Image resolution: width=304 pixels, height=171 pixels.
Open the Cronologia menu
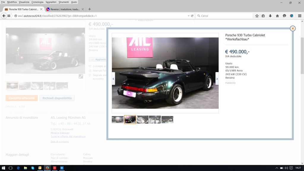[x=37, y=2]
